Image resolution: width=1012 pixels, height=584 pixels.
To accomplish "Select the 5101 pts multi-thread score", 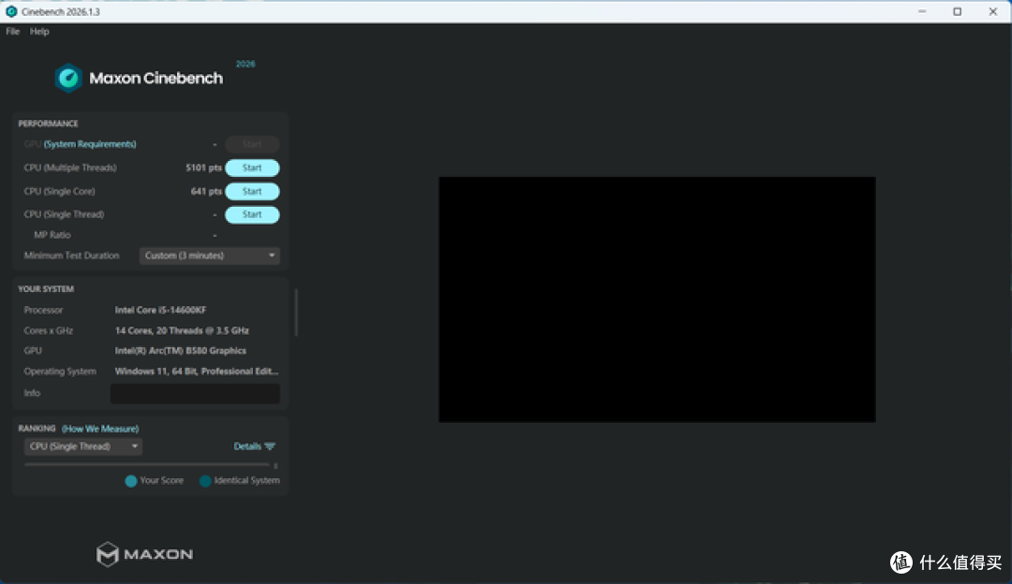I will point(203,168).
